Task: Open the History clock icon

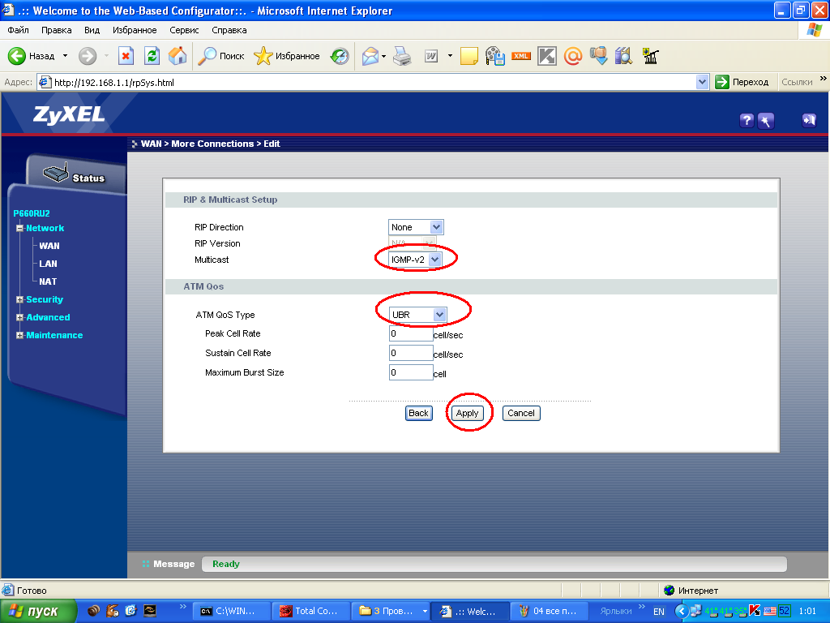Action: (x=340, y=56)
